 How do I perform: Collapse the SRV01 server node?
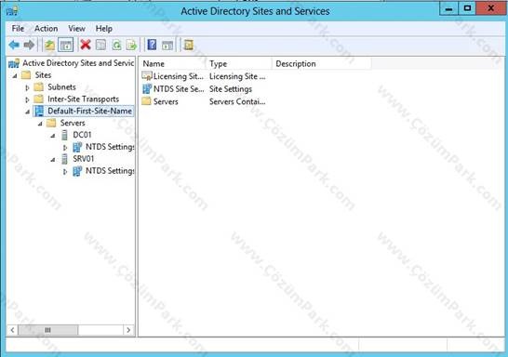53,160
